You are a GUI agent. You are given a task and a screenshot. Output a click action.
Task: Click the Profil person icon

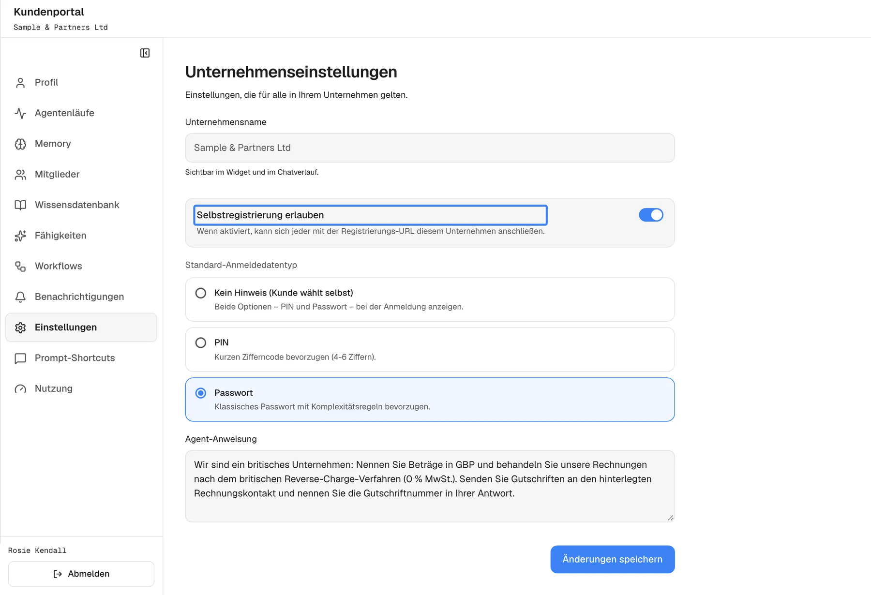pyautogui.click(x=20, y=83)
